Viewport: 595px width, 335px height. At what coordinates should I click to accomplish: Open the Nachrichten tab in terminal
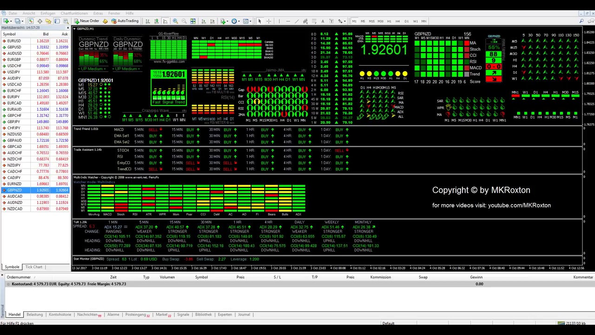coord(88,315)
